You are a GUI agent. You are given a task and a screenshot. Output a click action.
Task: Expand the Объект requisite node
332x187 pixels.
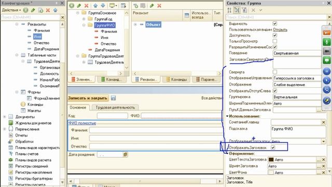(135, 24)
